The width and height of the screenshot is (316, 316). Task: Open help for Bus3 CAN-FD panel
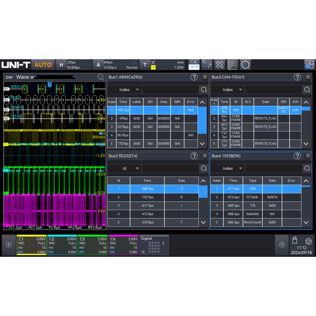[297, 77]
